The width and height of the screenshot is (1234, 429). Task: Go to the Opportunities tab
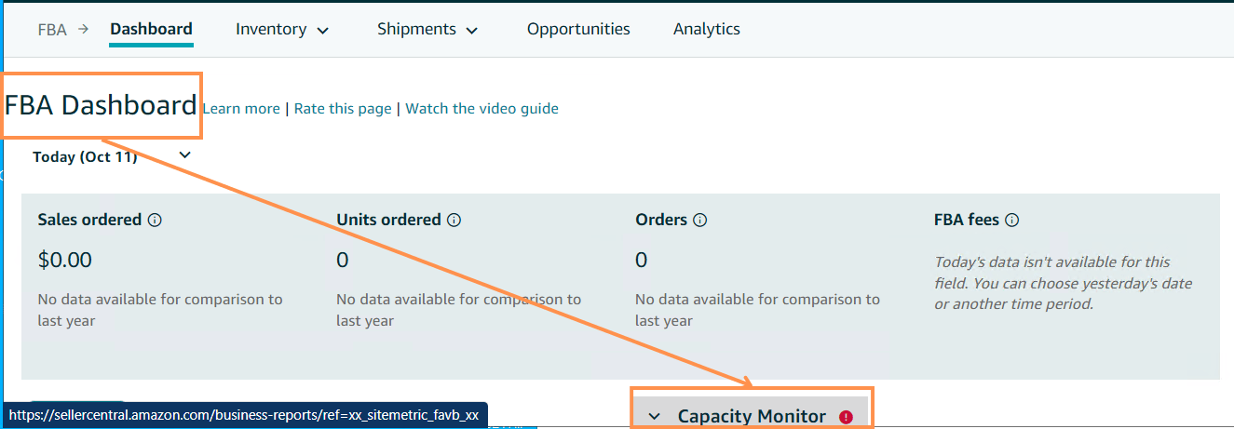(x=578, y=29)
